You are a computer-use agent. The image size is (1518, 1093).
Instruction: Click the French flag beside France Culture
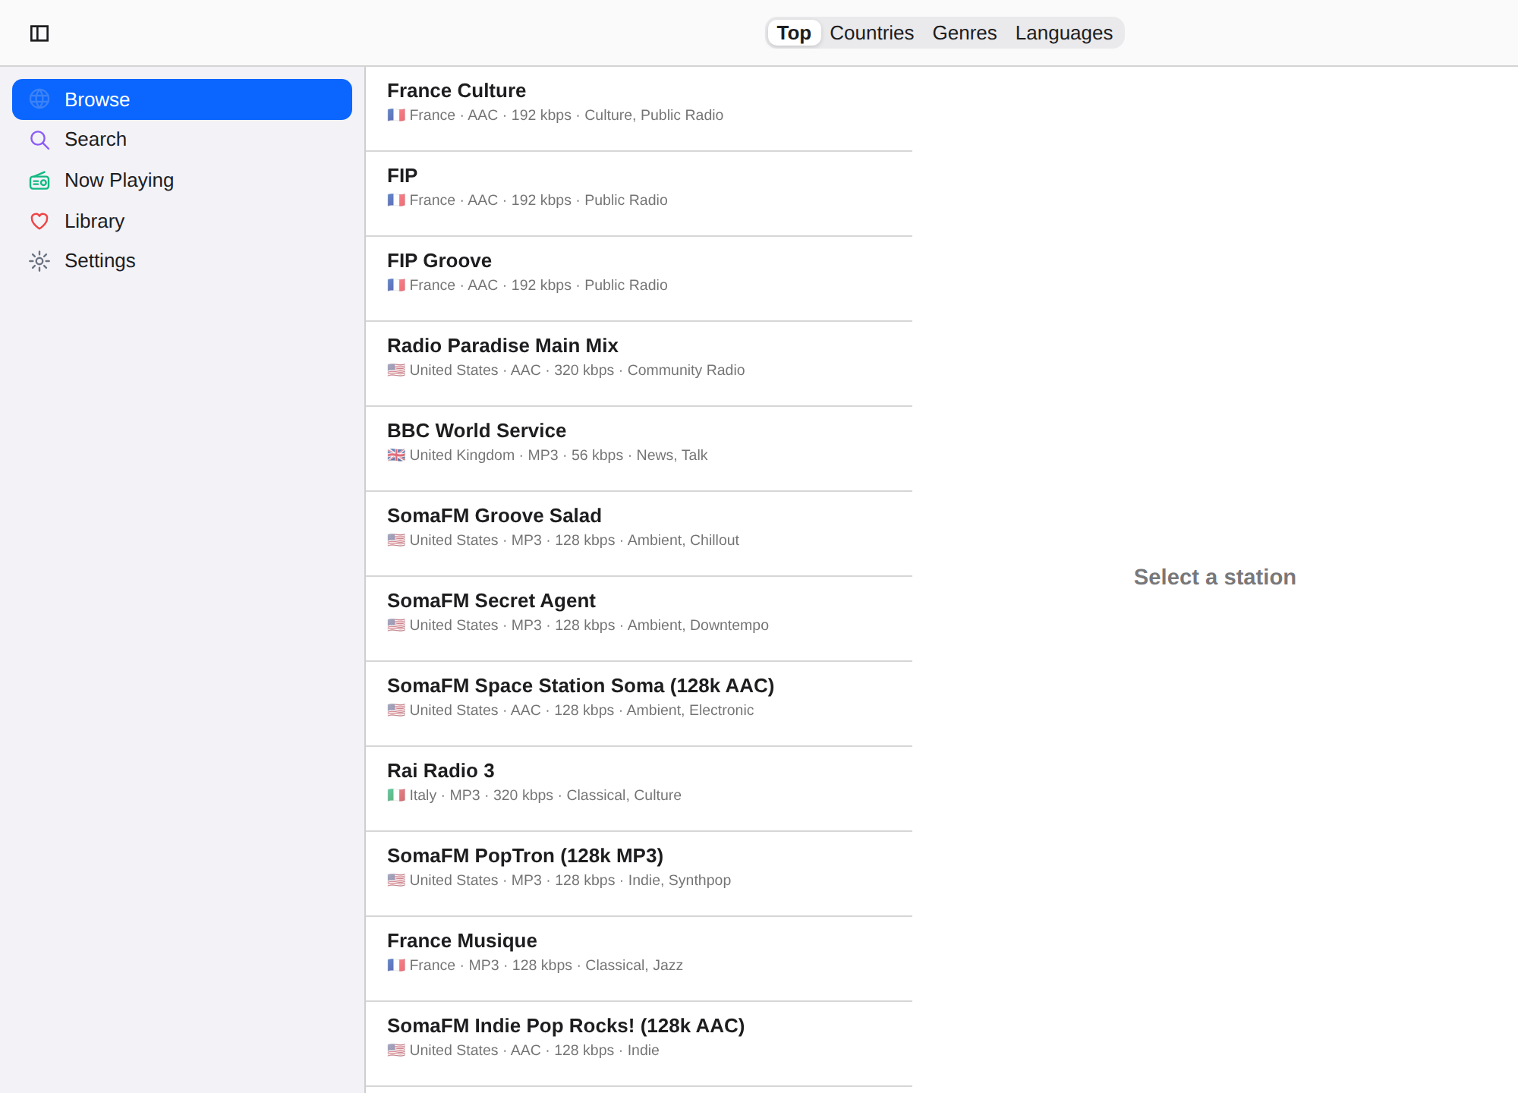pos(396,115)
